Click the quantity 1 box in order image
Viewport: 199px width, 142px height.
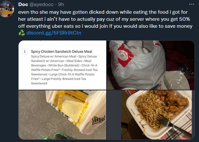[x=25, y=51]
